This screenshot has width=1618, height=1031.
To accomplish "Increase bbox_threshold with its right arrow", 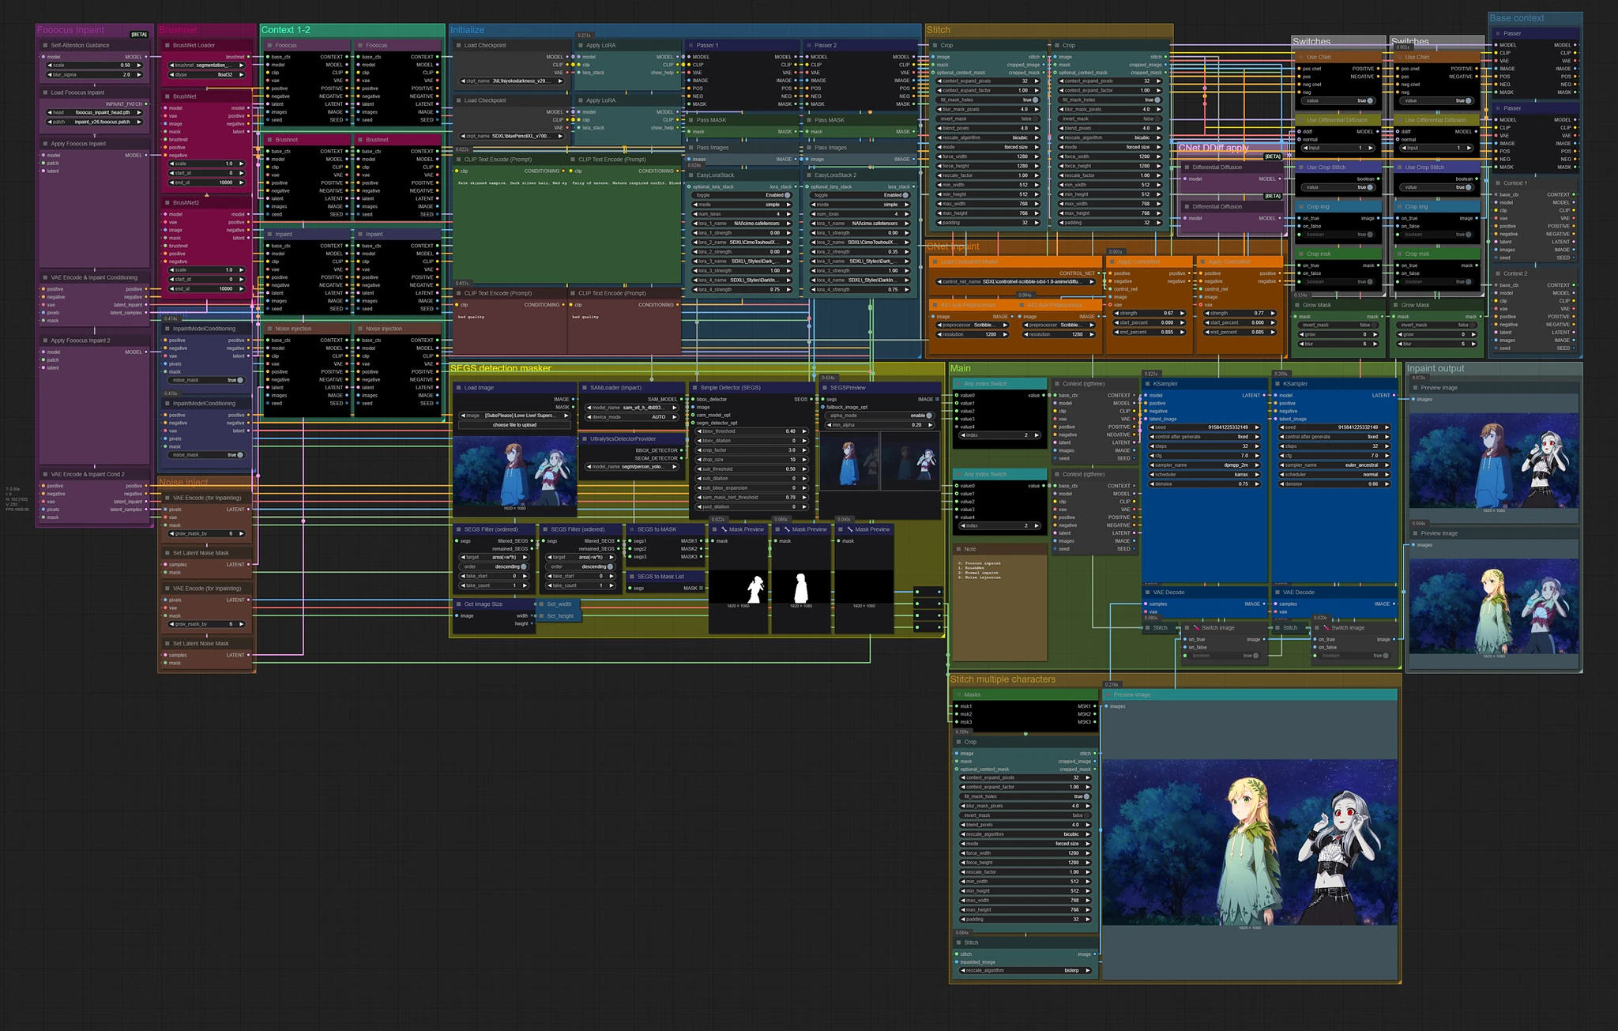I will [805, 431].
